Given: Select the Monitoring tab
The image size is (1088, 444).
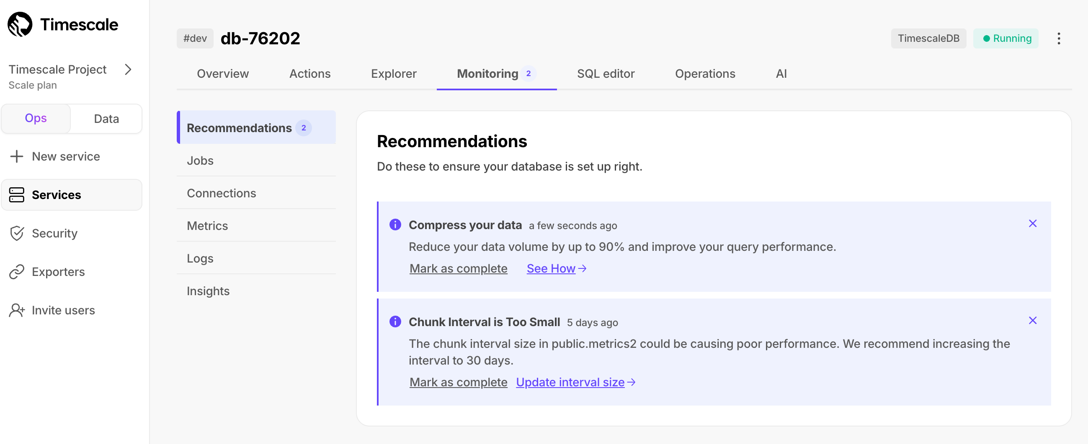Looking at the screenshot, I should point(497,73).
